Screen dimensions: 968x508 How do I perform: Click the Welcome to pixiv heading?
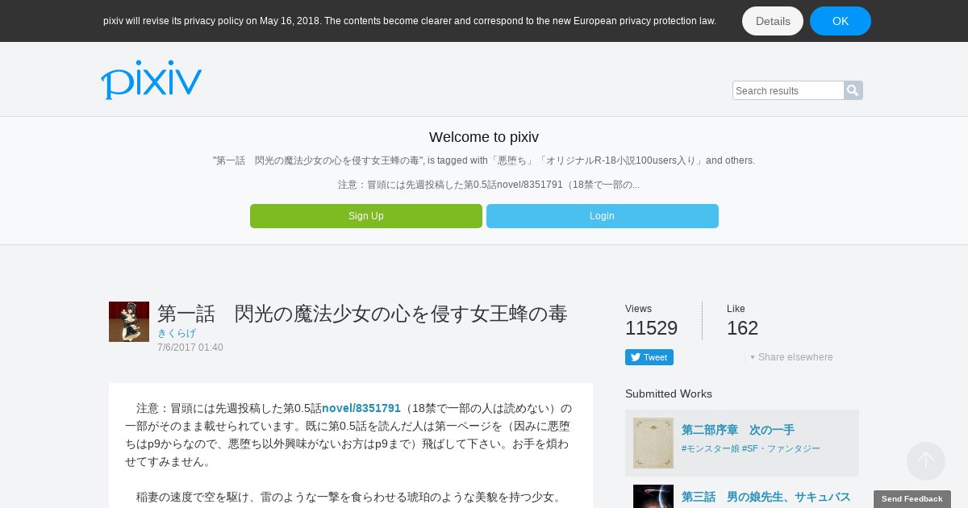(x=484, y=137)
